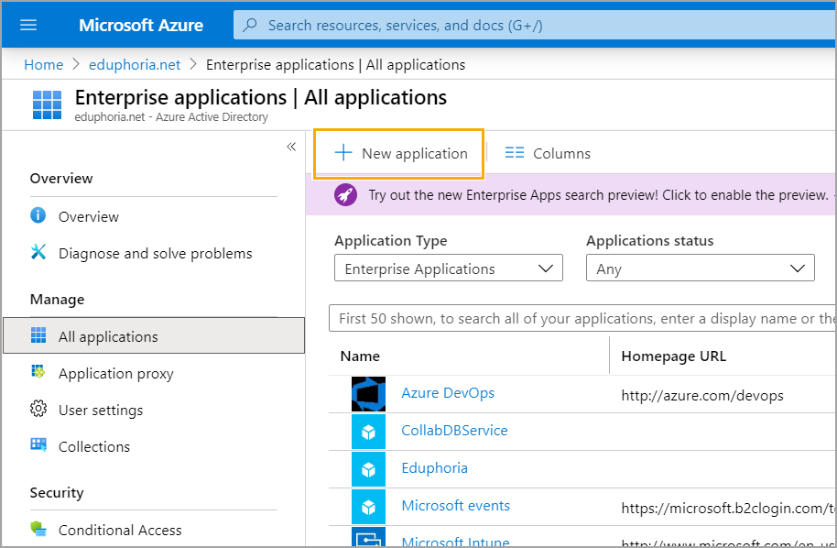Click the Collections icon
Viewport: 837px width, 548px height.
click(38, 444)
